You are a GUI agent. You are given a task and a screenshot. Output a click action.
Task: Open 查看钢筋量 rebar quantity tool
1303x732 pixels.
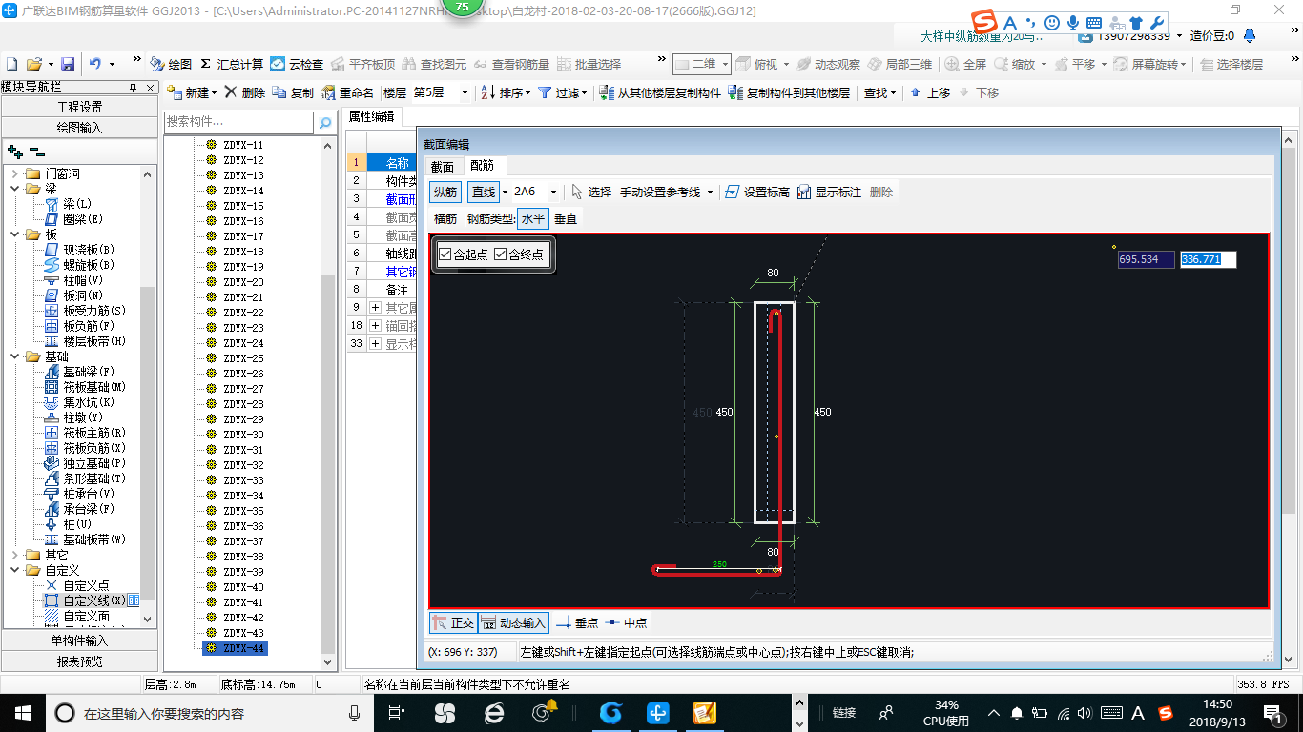[x=511, y=64]
